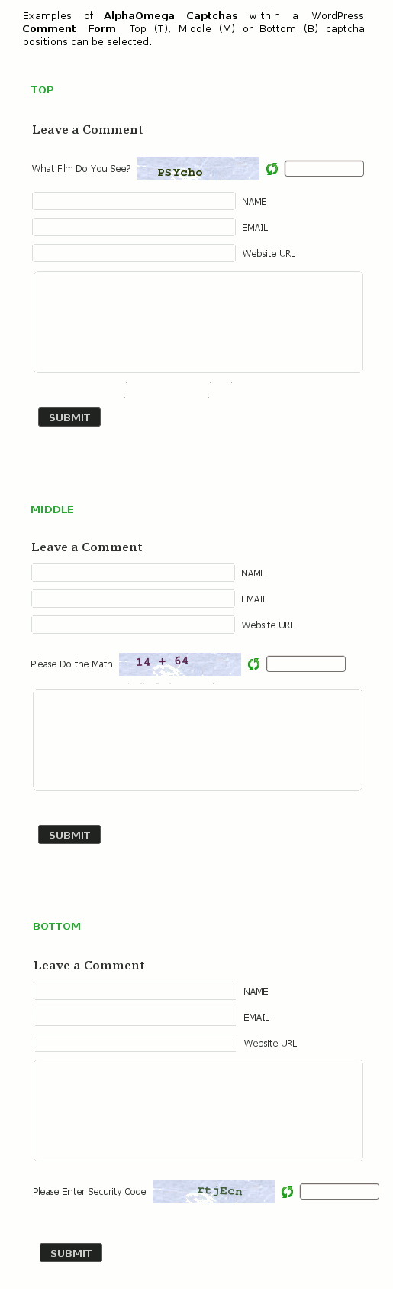Image resolution: width=393 pixels, height=1289 pixels.
Task: Click the rtjEcn captcha image
Action: [x=214, y=1192]
